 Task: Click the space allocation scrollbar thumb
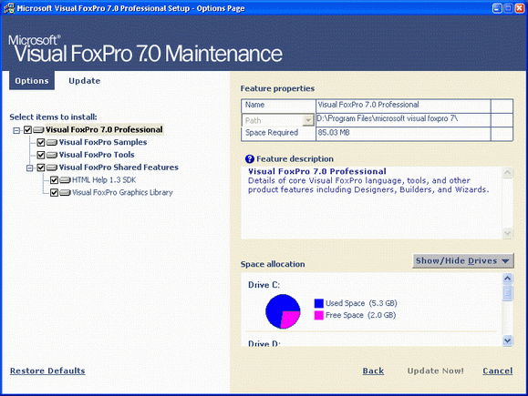point(507,292)
